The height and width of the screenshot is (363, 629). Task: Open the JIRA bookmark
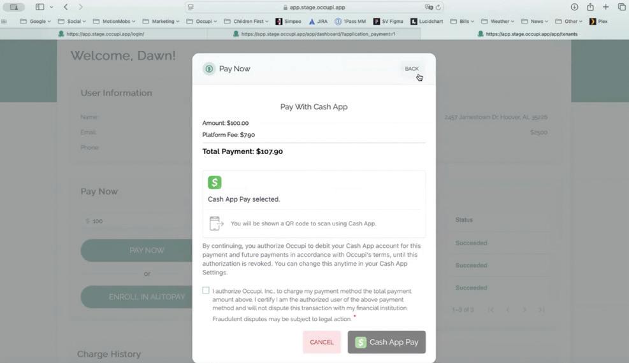click(318, 21)
